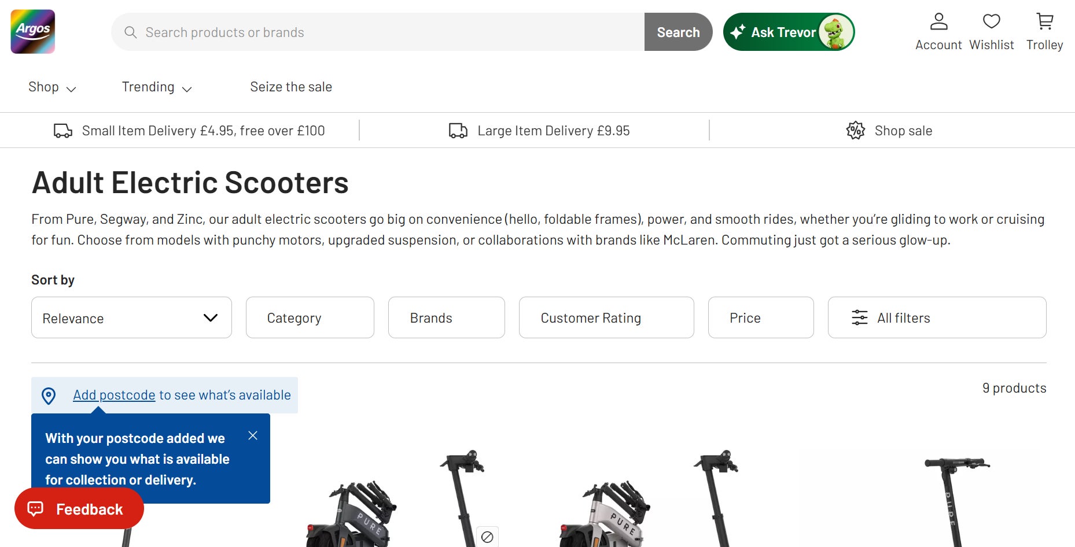Click the Shop sale percent badge icon
The width and height of the screenshot is (1075, 547).
[856, 131]
